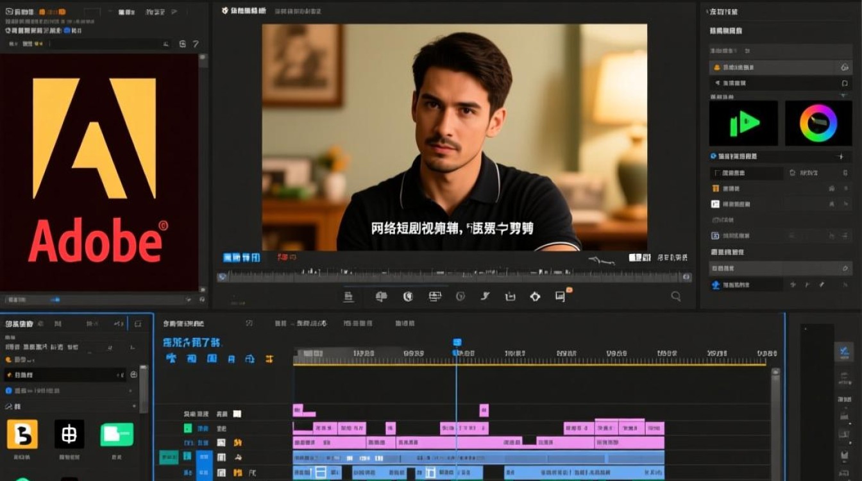The height and width of the screenshot is (481, 862).
Task: Click the program monitor scrub bar waveform
Action: [454, 276]
